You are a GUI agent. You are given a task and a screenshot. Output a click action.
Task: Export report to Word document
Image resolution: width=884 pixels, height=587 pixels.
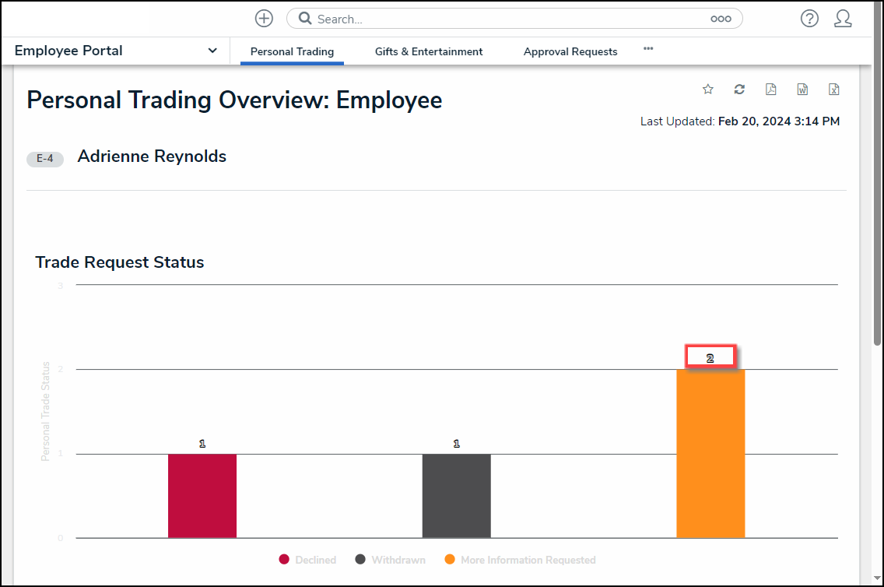(x=802, y=90)
